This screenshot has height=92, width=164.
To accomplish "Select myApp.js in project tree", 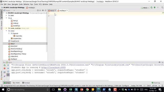I will (13, 59).
